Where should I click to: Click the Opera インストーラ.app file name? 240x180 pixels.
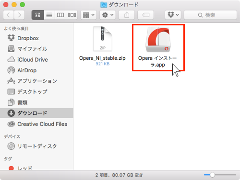tap(157, 61)
